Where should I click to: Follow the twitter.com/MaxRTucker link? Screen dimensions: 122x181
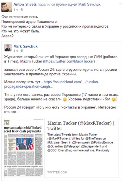point(69,61)
